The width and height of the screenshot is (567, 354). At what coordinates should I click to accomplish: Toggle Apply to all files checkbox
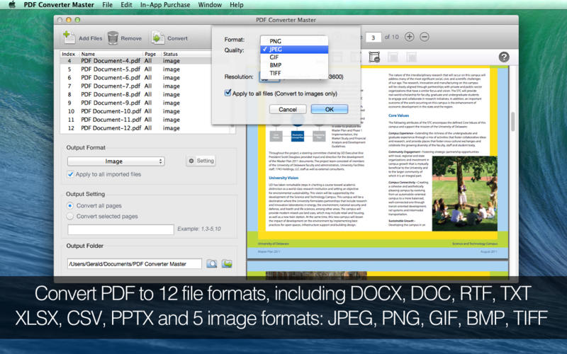pyautogui.click(x=228, y=93)
